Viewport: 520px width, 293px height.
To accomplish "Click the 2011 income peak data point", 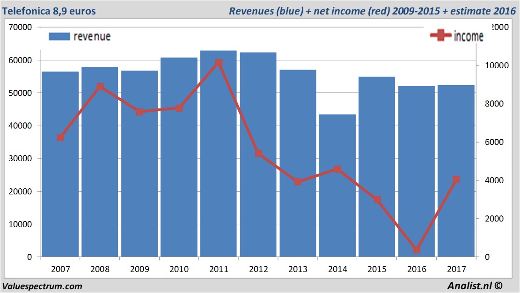I will tap(219, 63).
